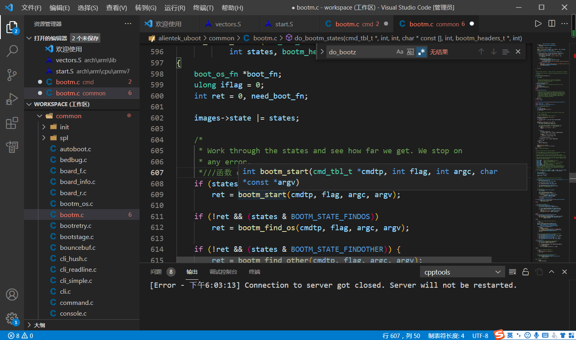Expand replace field in find widget
The height and width of the screenshot is (340, 576).
click(x=322, y=51)
